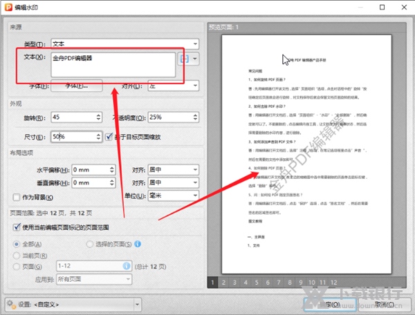Toggle 基于目标页面缩放 checkbox
Image resolution: width=415 pixels, height=315 pixels.
pyautogui.click(x=109, y=137)
